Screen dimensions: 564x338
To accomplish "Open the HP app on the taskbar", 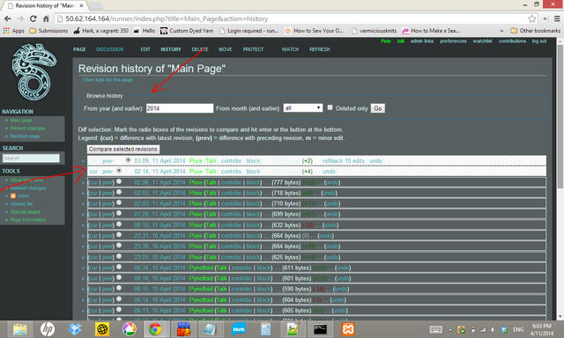I will point(47,329).
